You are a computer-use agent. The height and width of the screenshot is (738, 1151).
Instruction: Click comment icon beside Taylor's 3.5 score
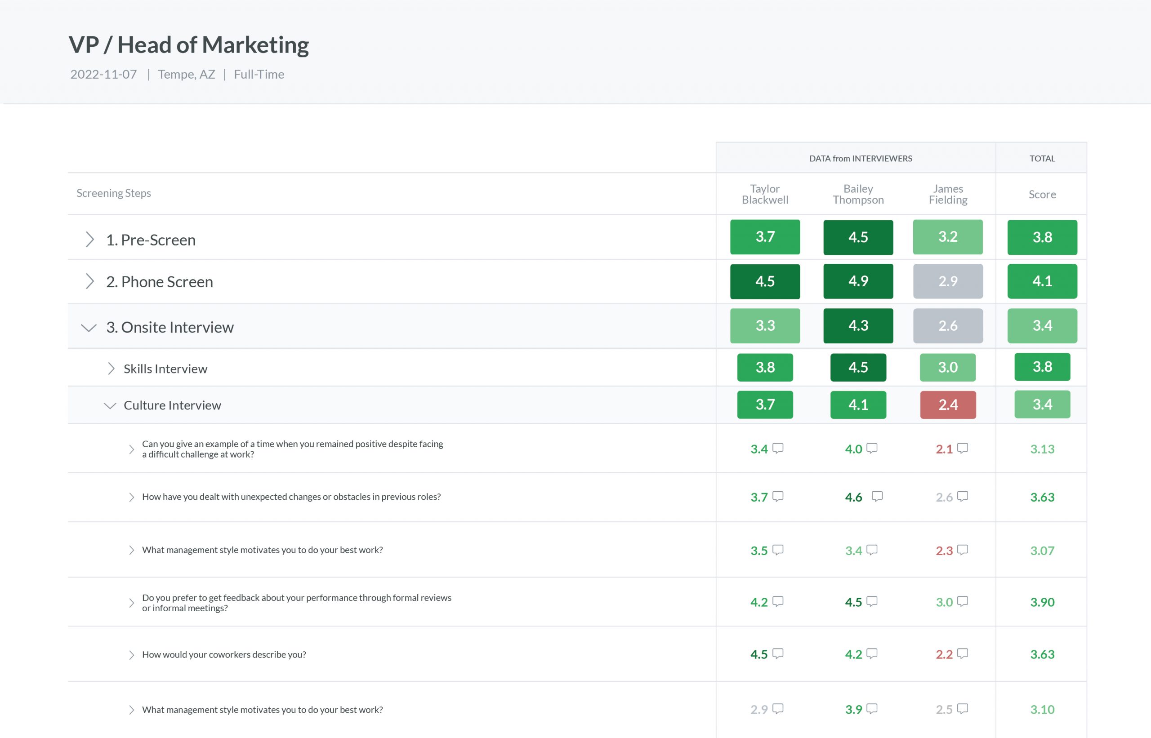pyautogui.click(x=777, y=550)
